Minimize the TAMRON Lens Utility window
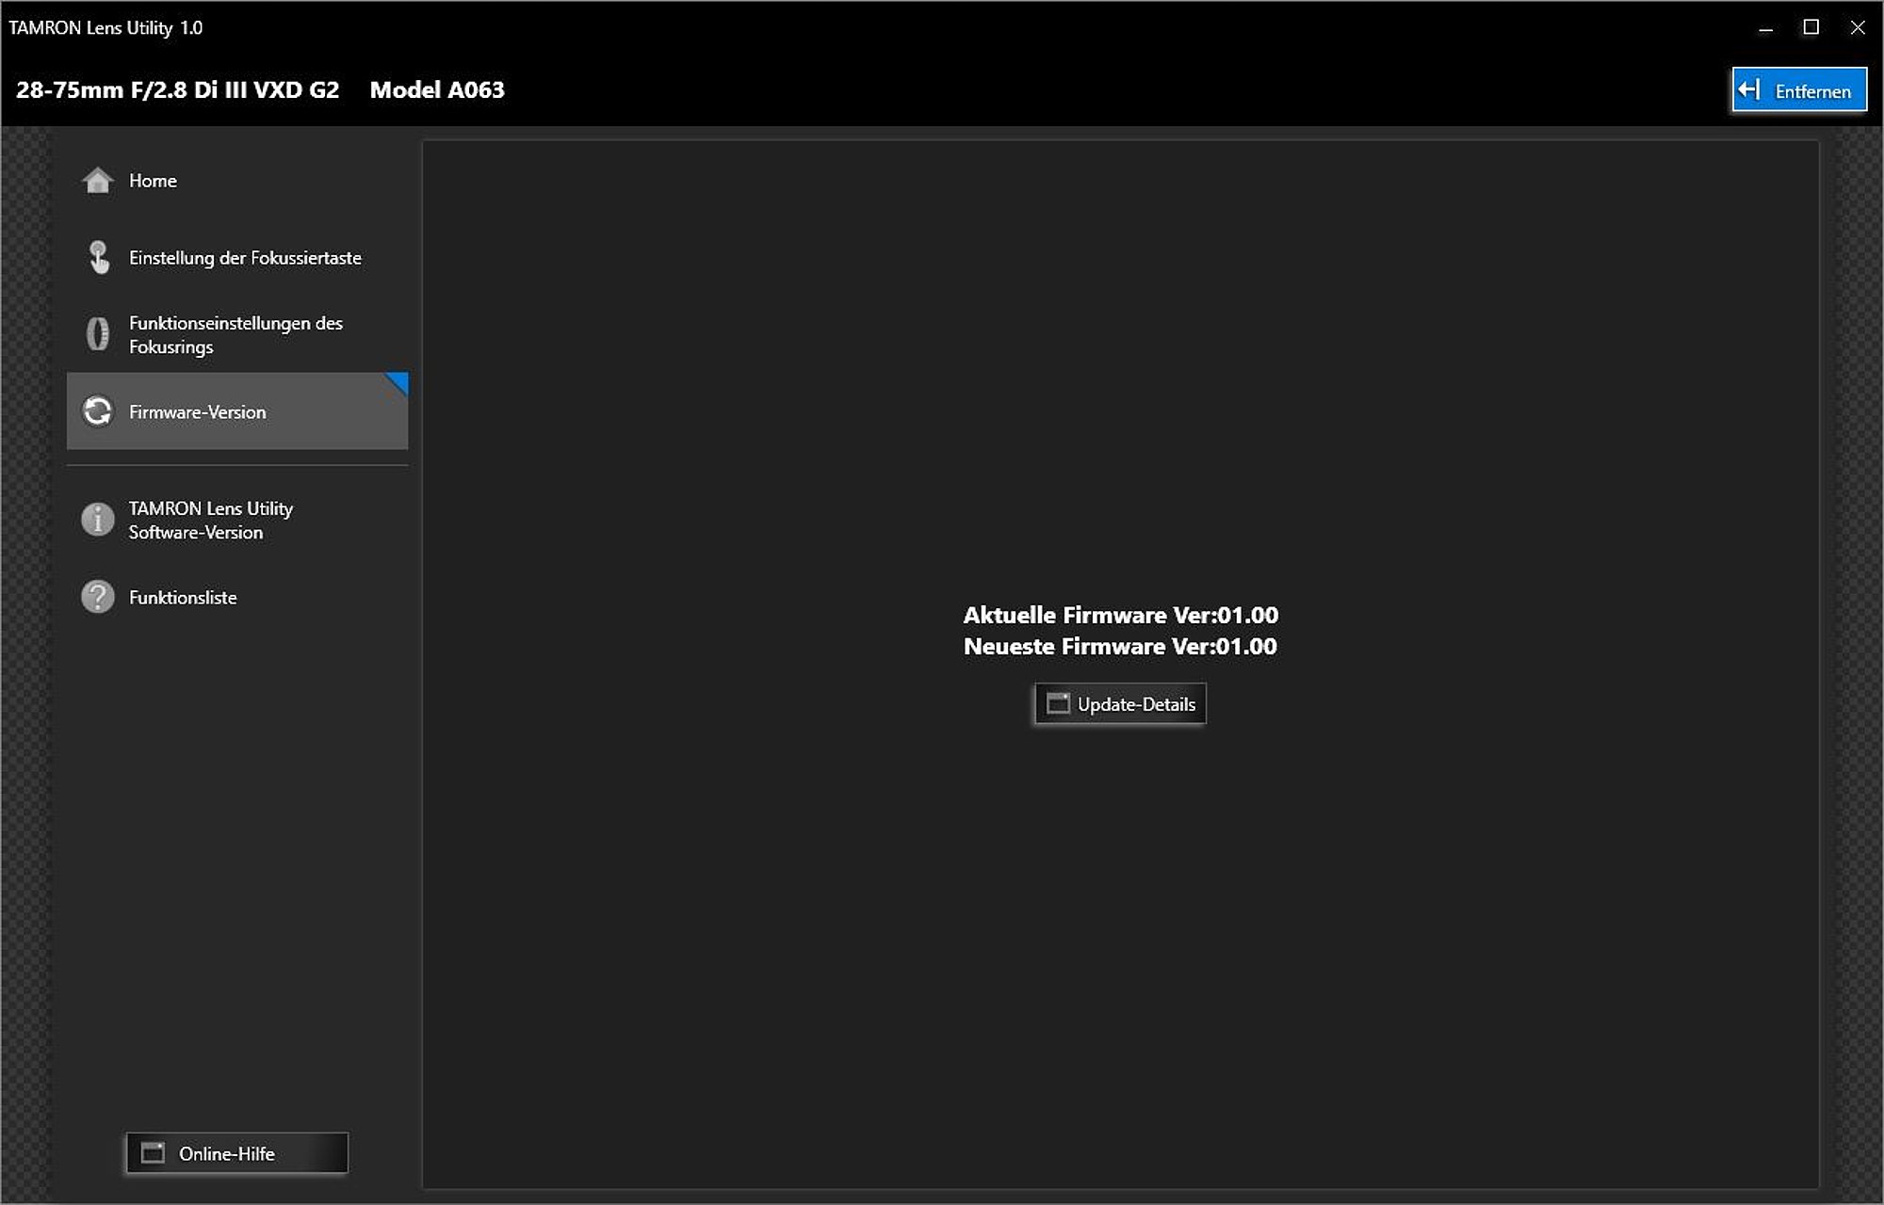This screenshot has width=1884, height=1205. [1765, 28]
